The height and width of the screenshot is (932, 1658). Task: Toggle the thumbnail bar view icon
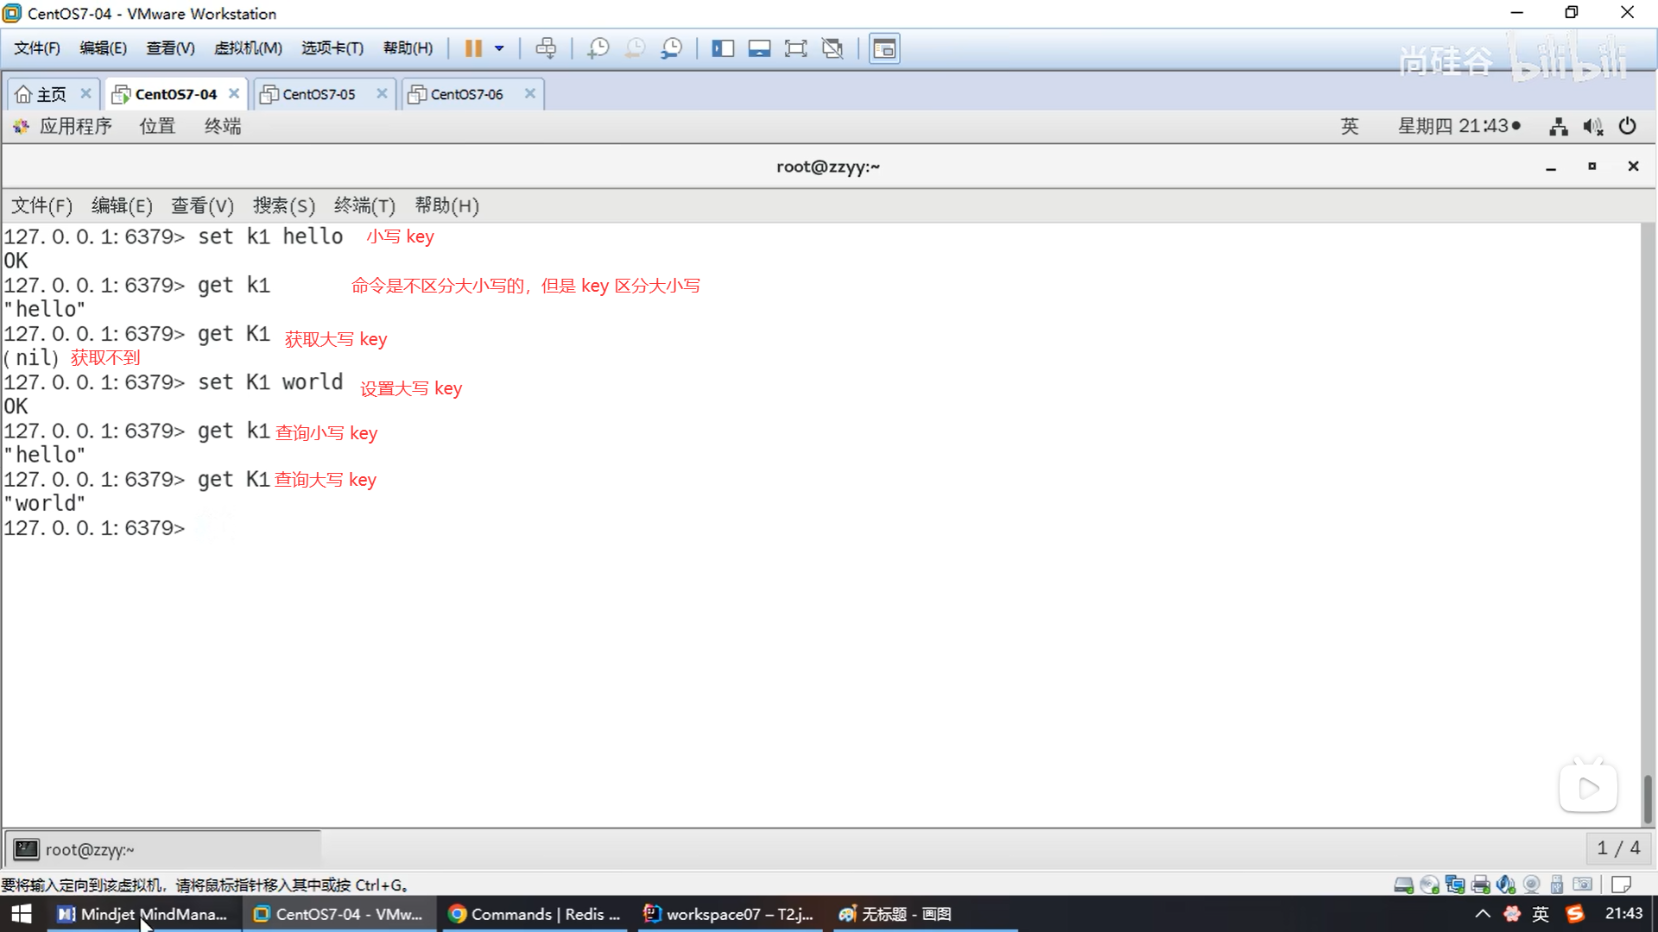[759, 48]
